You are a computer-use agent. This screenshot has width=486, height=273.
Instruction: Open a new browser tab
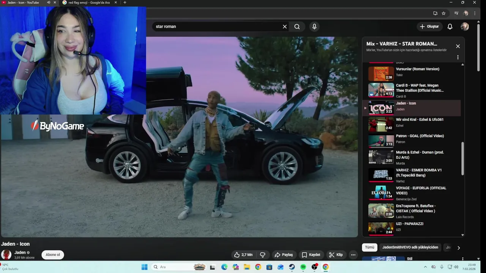coord(125,3)
